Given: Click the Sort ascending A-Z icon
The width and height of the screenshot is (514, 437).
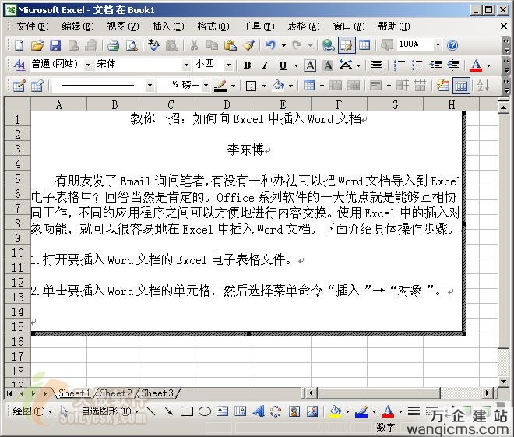Looking at the screenshot, I should coord(484,86).
